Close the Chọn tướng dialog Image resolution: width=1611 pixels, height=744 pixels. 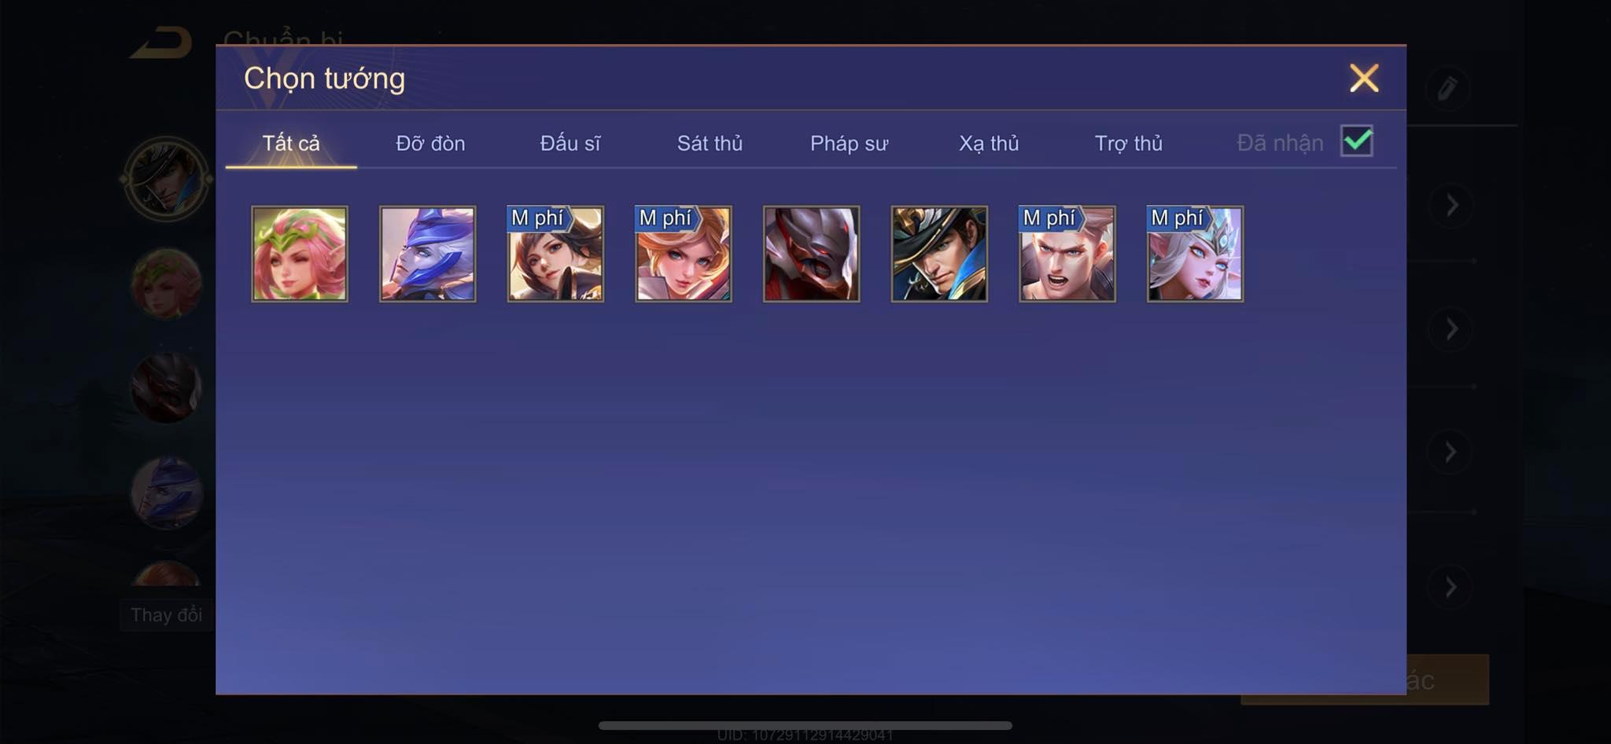pos(1364,78)
